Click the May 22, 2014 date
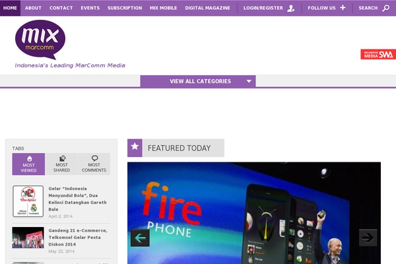 pyautogui.click(x=61, y=251)
